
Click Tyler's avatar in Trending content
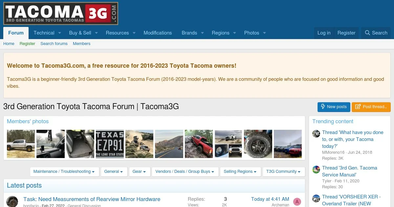pos(316,169)
